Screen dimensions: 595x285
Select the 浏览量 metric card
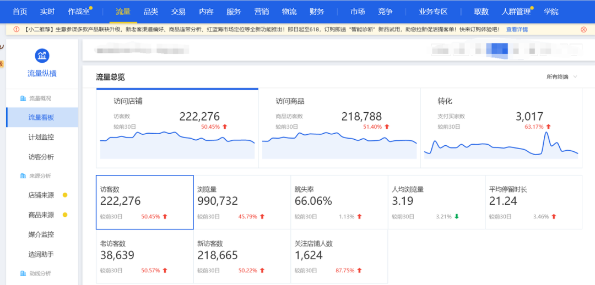[x=242, y=202]
